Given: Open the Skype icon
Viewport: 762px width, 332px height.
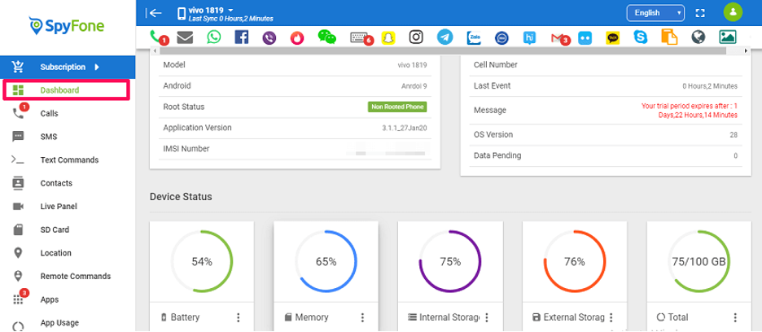Looking at the screenshot, I should point(641,37).
